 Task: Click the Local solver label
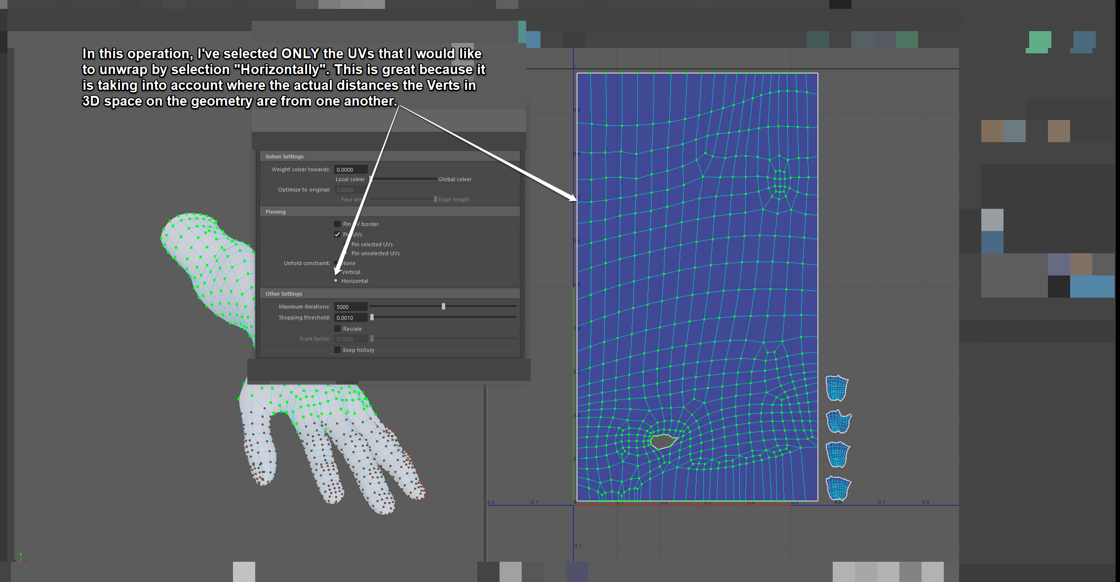coord(350,179)
